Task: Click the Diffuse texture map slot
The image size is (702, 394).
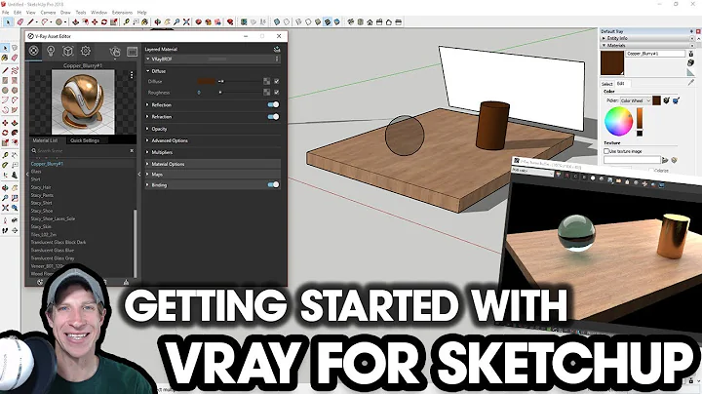Action: pyautogui.click(x=267, y=81)
